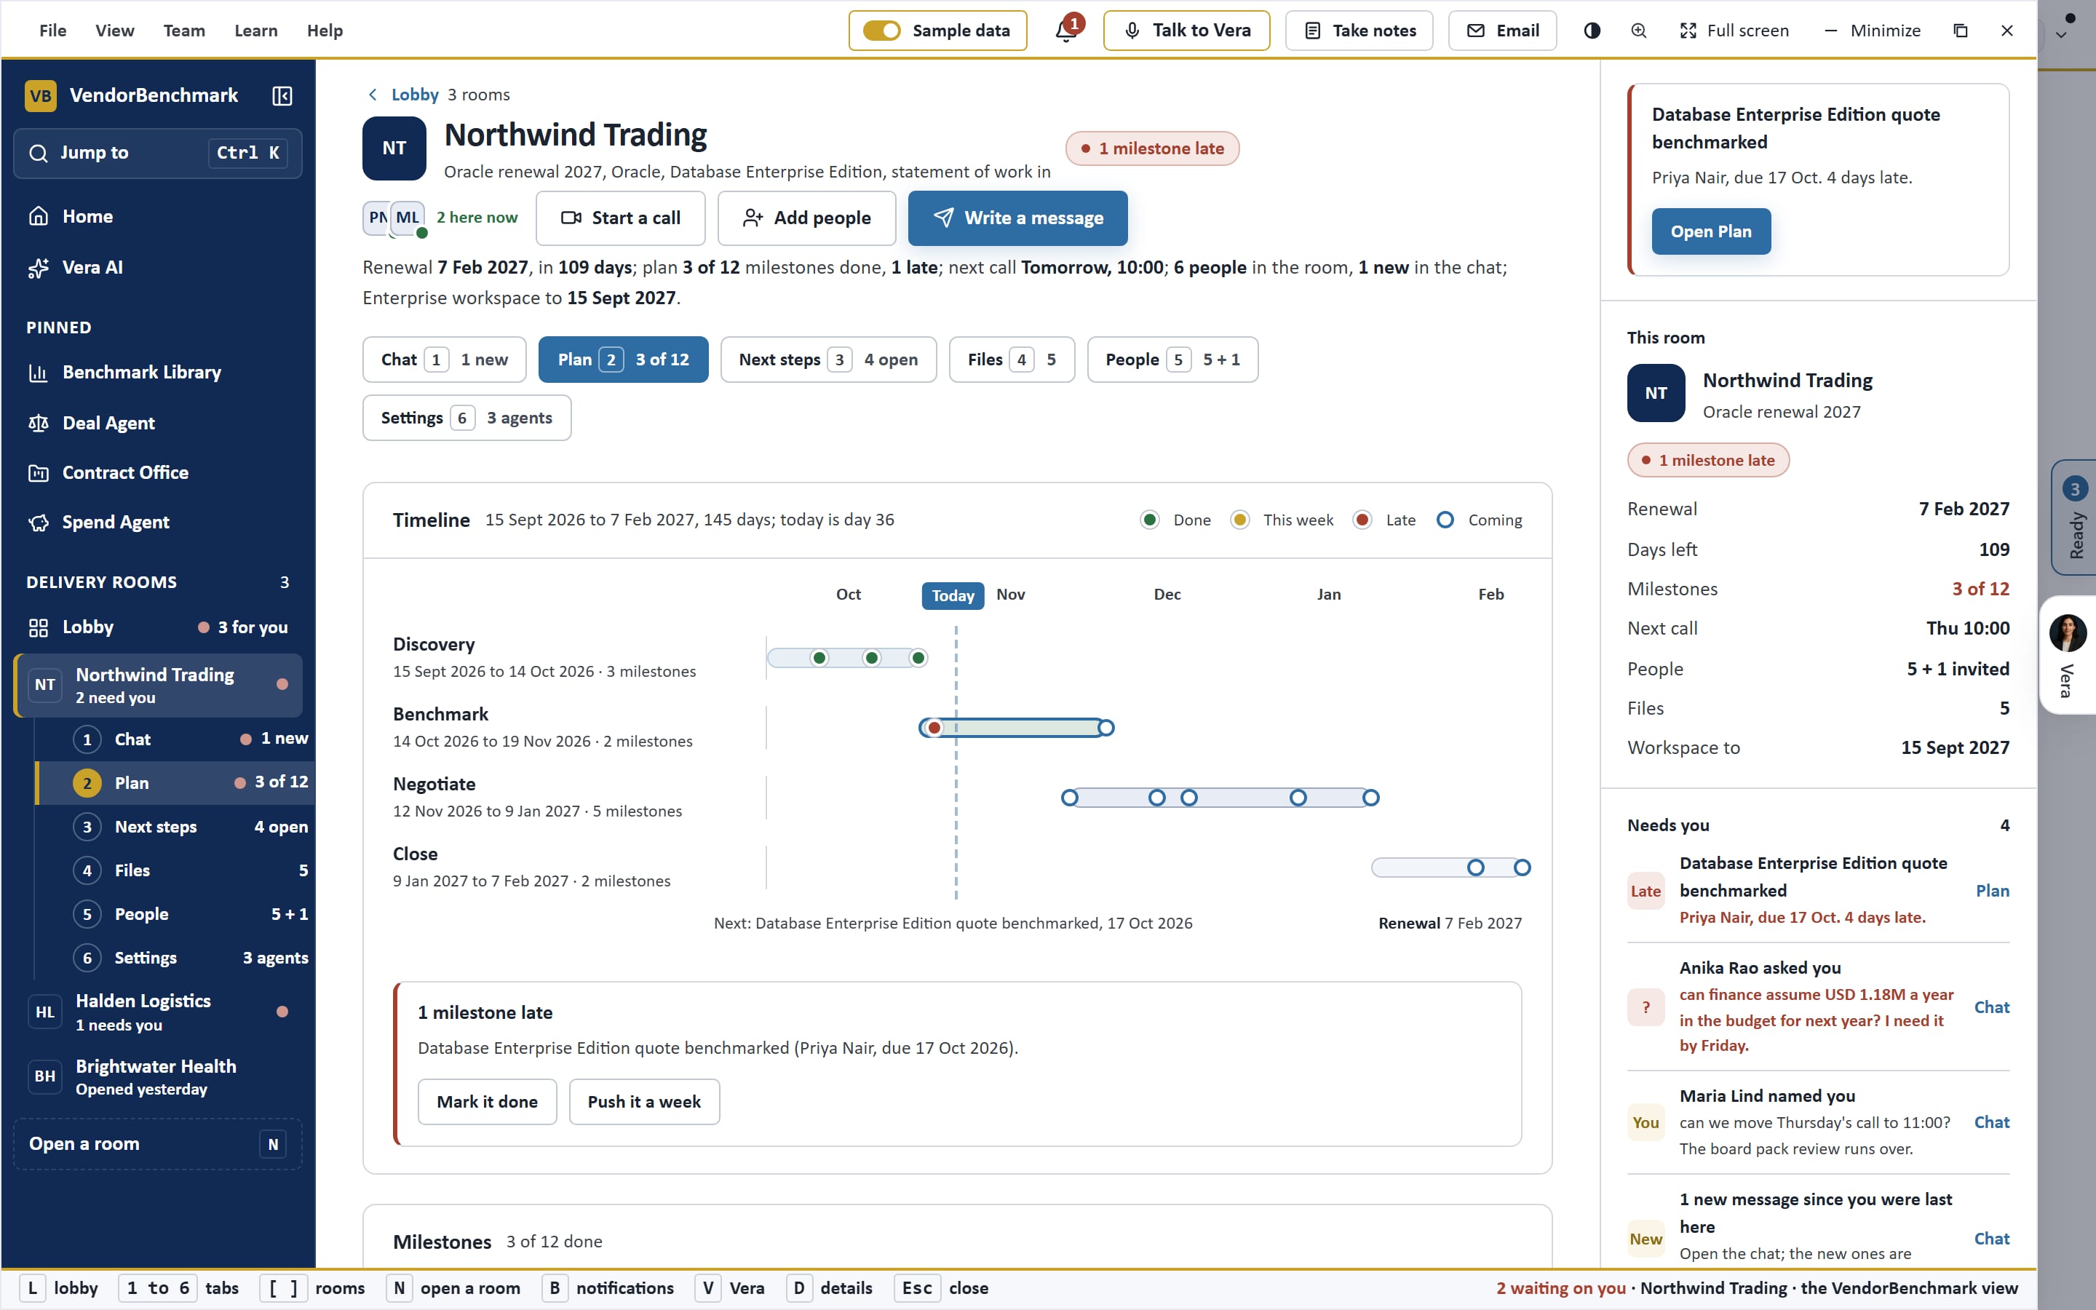Open the Team menu
This screenshot has width=2096, height=1310.
click(184, 31)
